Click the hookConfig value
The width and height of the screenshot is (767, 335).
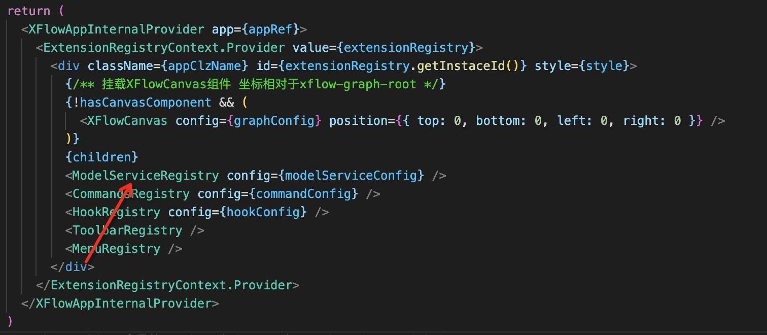pyautogui.click(x=263, y=212)
